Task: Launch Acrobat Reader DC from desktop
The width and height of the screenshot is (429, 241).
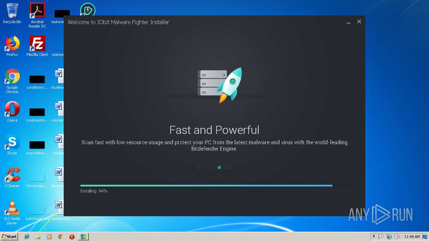Action: point(37,15)
